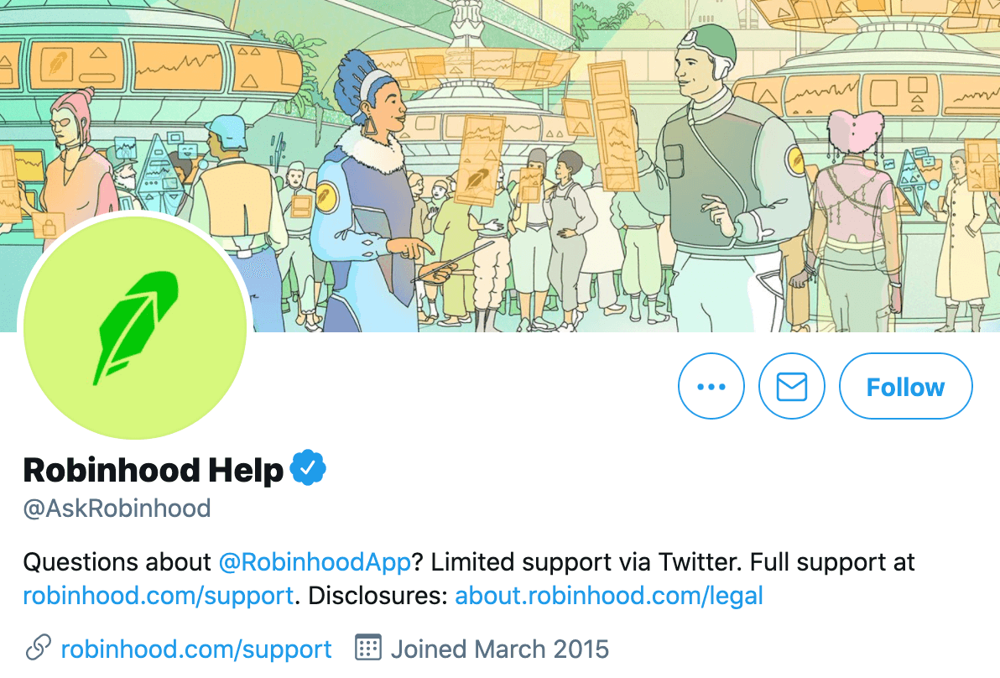
Task: Visit the about.robinhood.com/legal disclosures link
Action: click(x=608, y=596)
